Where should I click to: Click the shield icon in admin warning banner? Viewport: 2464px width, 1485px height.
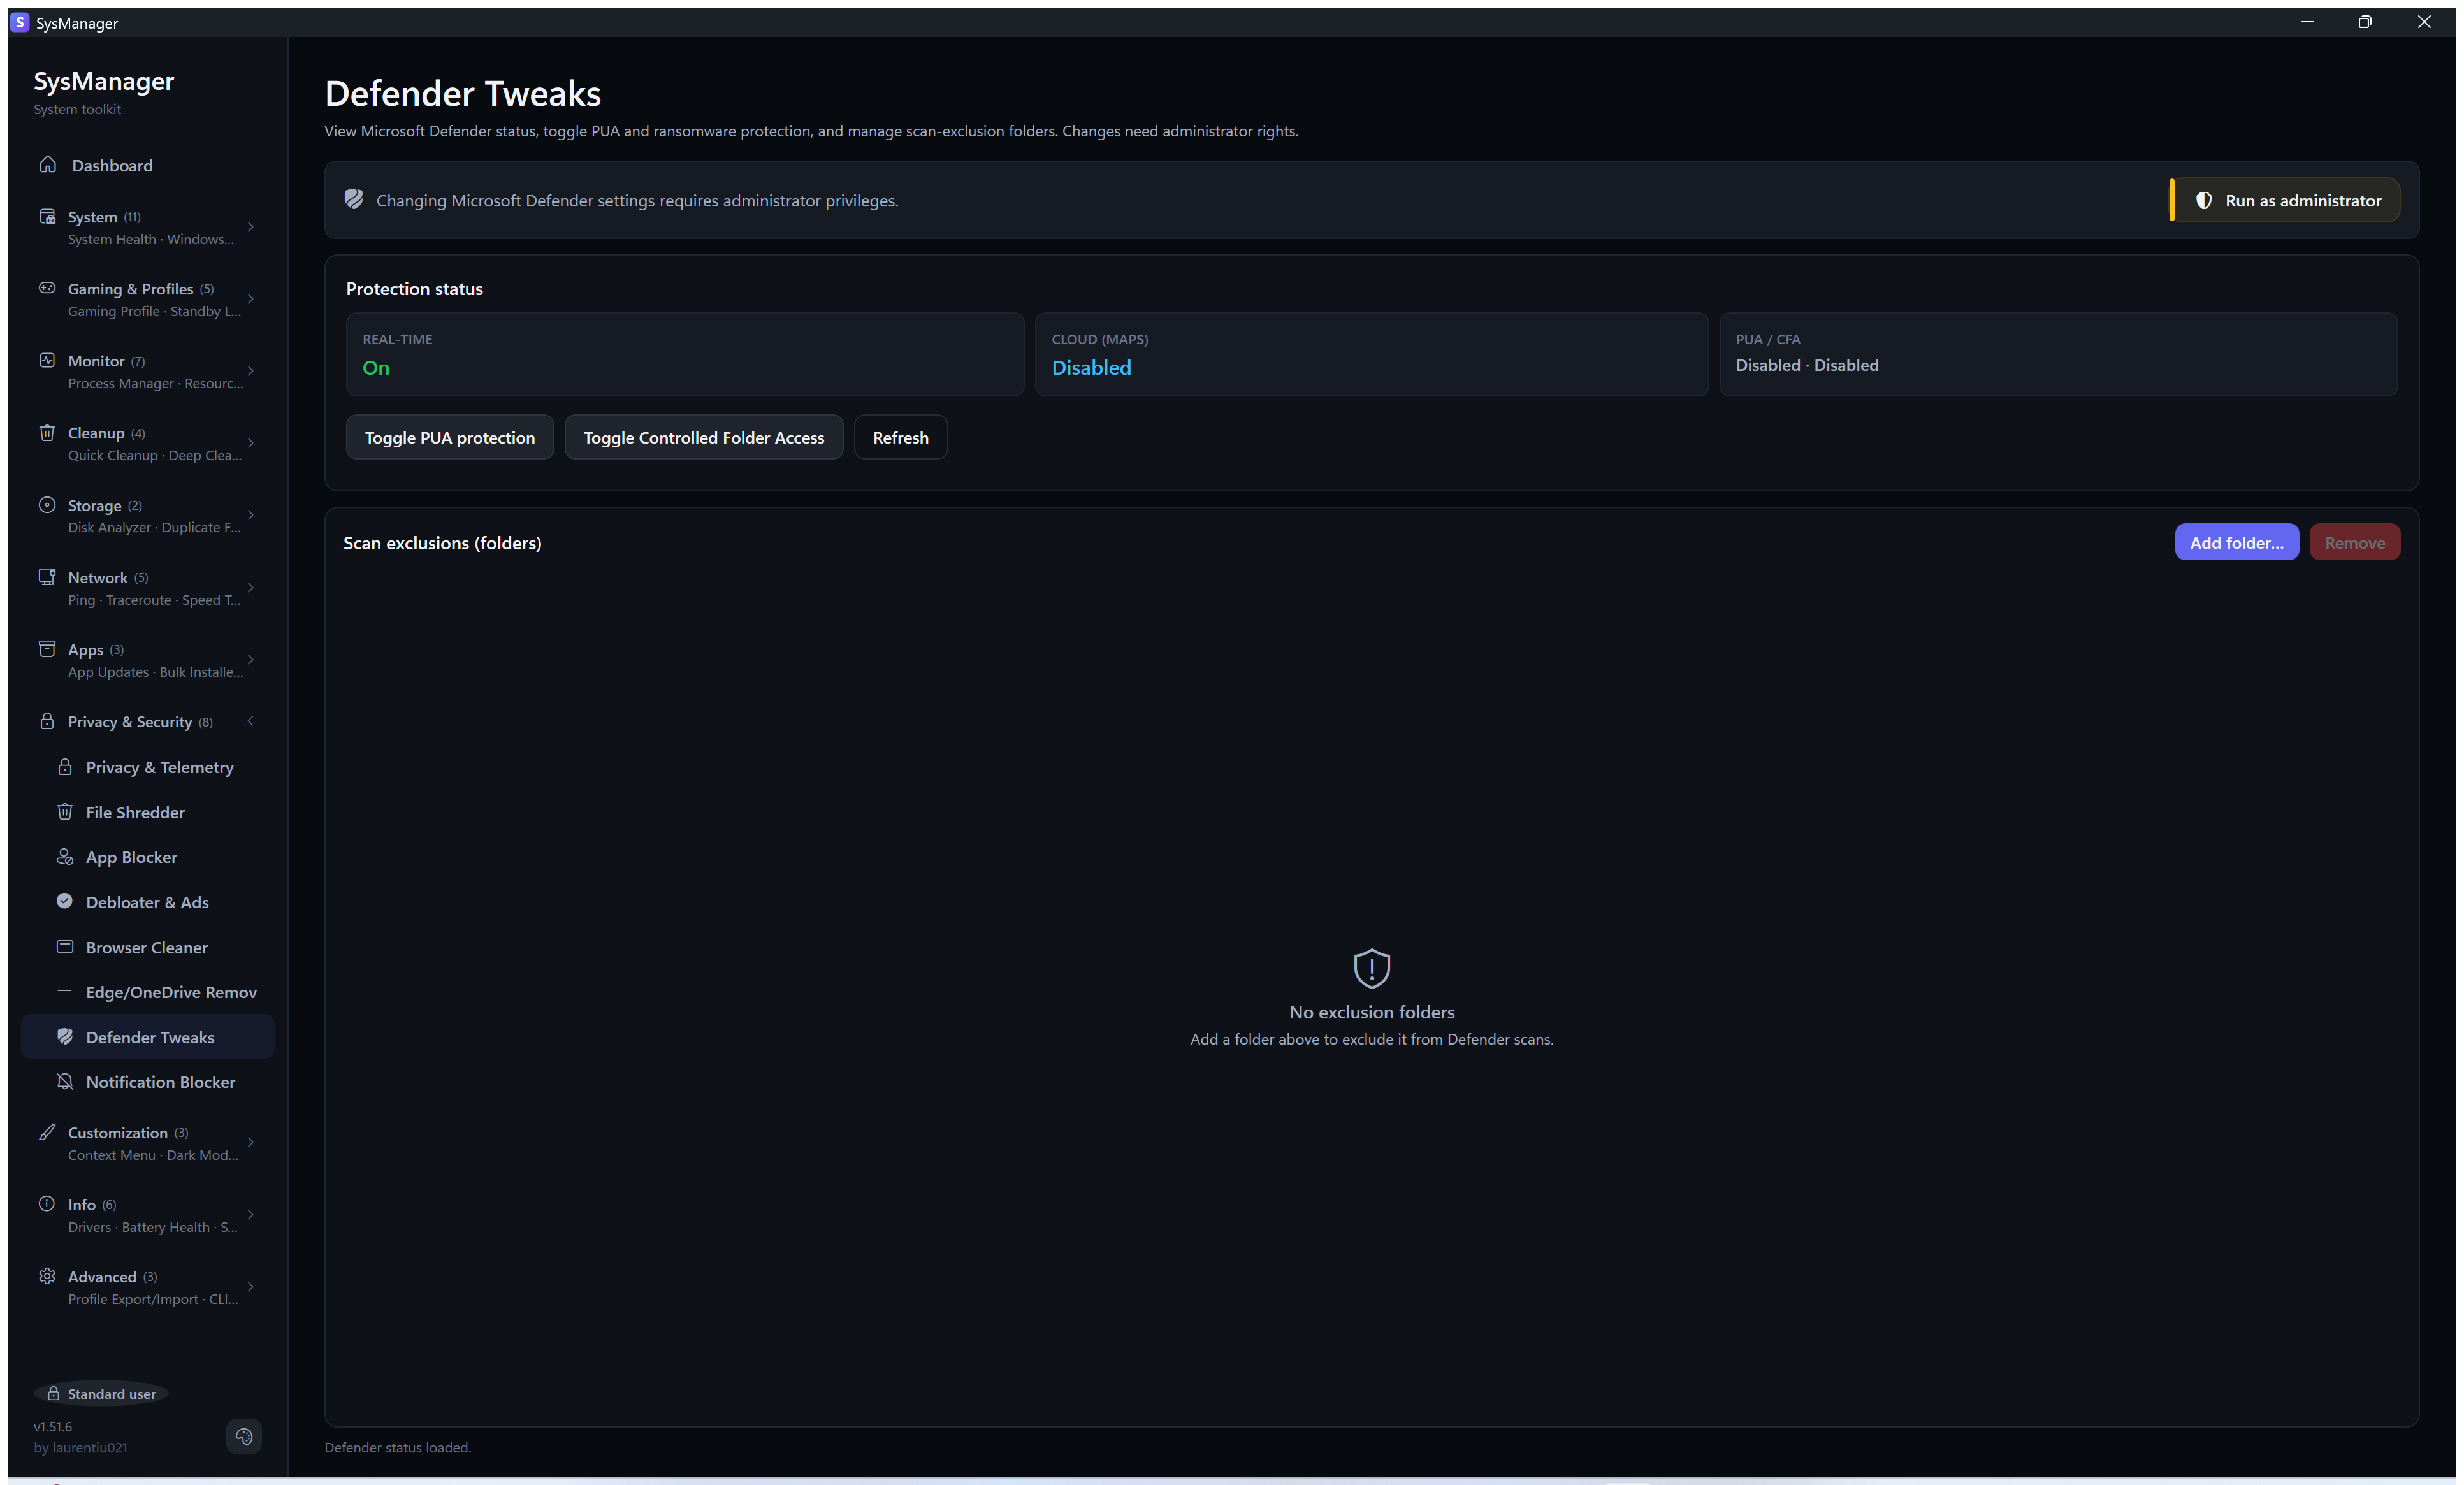click(x=354, y=199)
